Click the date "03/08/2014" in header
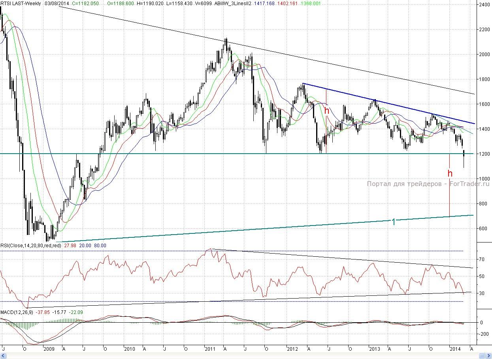The image size is (492, 359). tap(58, 3)
